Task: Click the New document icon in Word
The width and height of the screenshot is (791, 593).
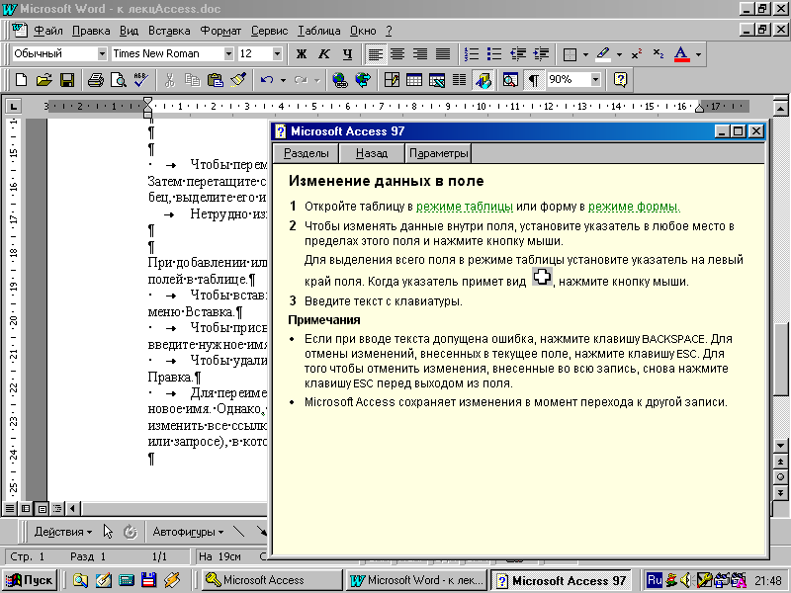Action: pyautogui.click(x=22, y=80)
